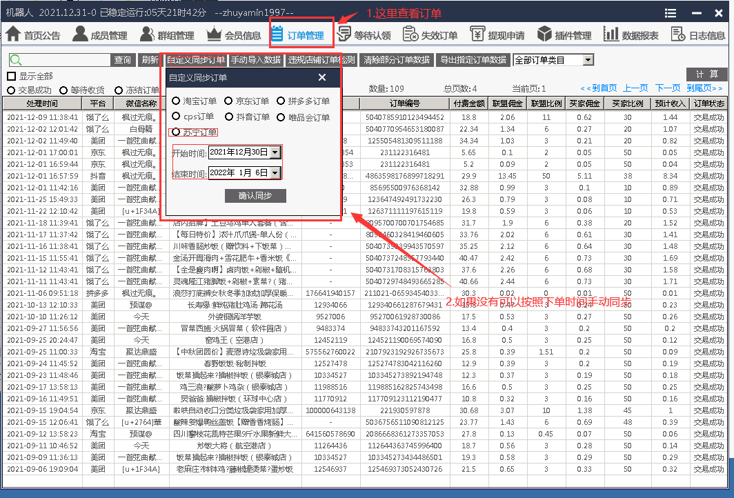Viewport: 734px width, 498px height.
Task: Go to next page via 下一页
Action: (668, 88)
